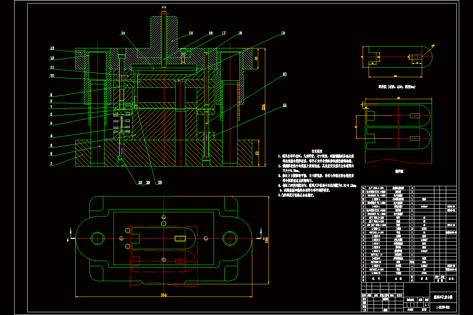Click the 188 height dimension in plan view
Screen dimensions: 473x315
267,240
